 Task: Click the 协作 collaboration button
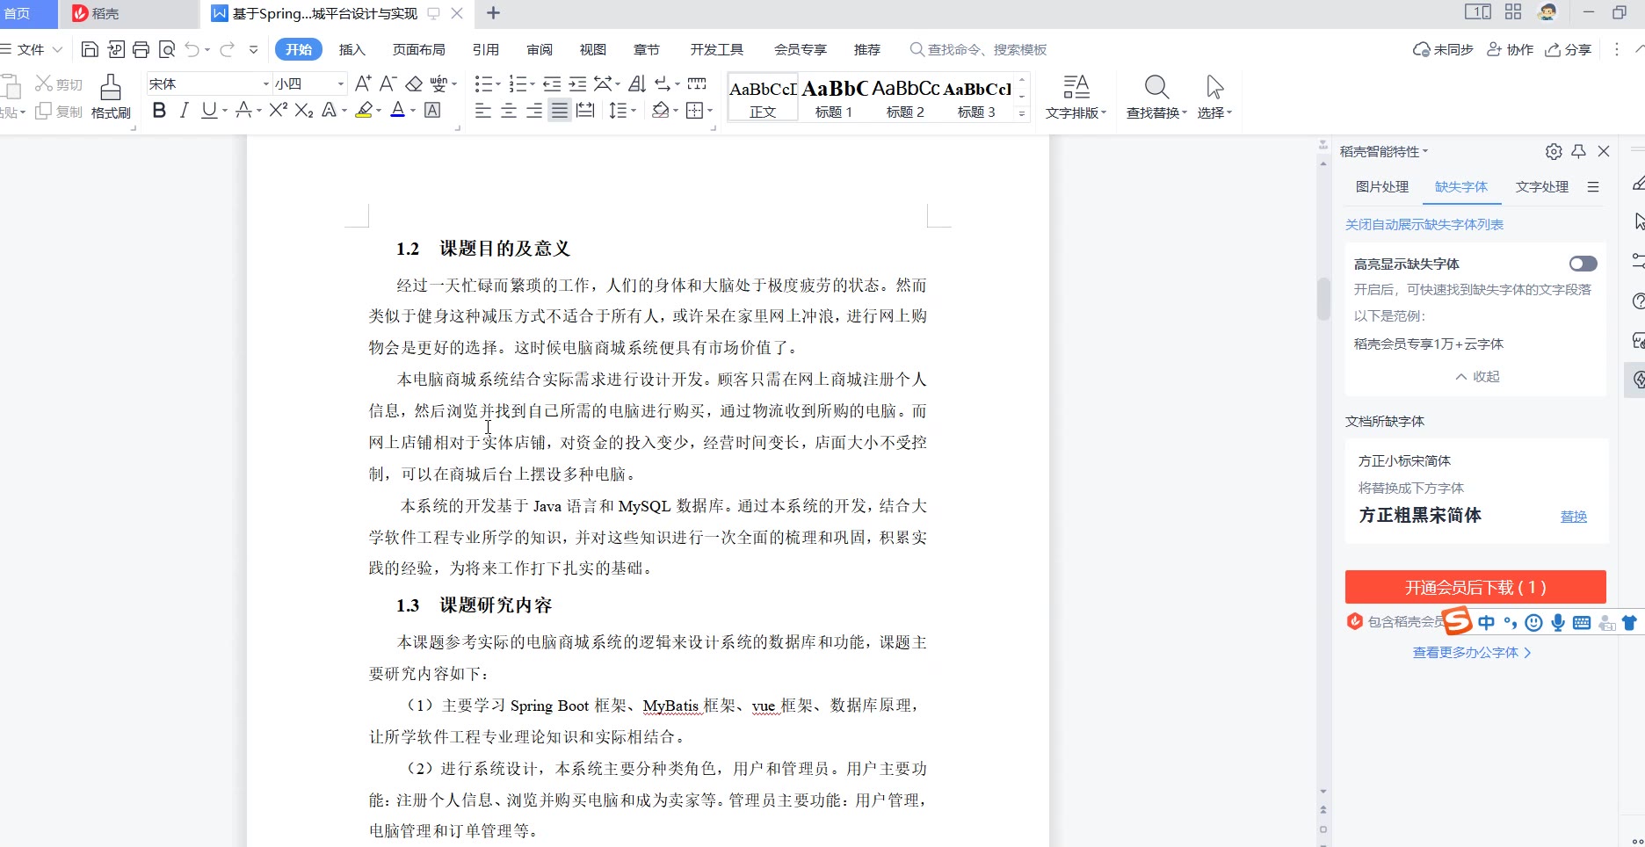[x=1510, y=49]
